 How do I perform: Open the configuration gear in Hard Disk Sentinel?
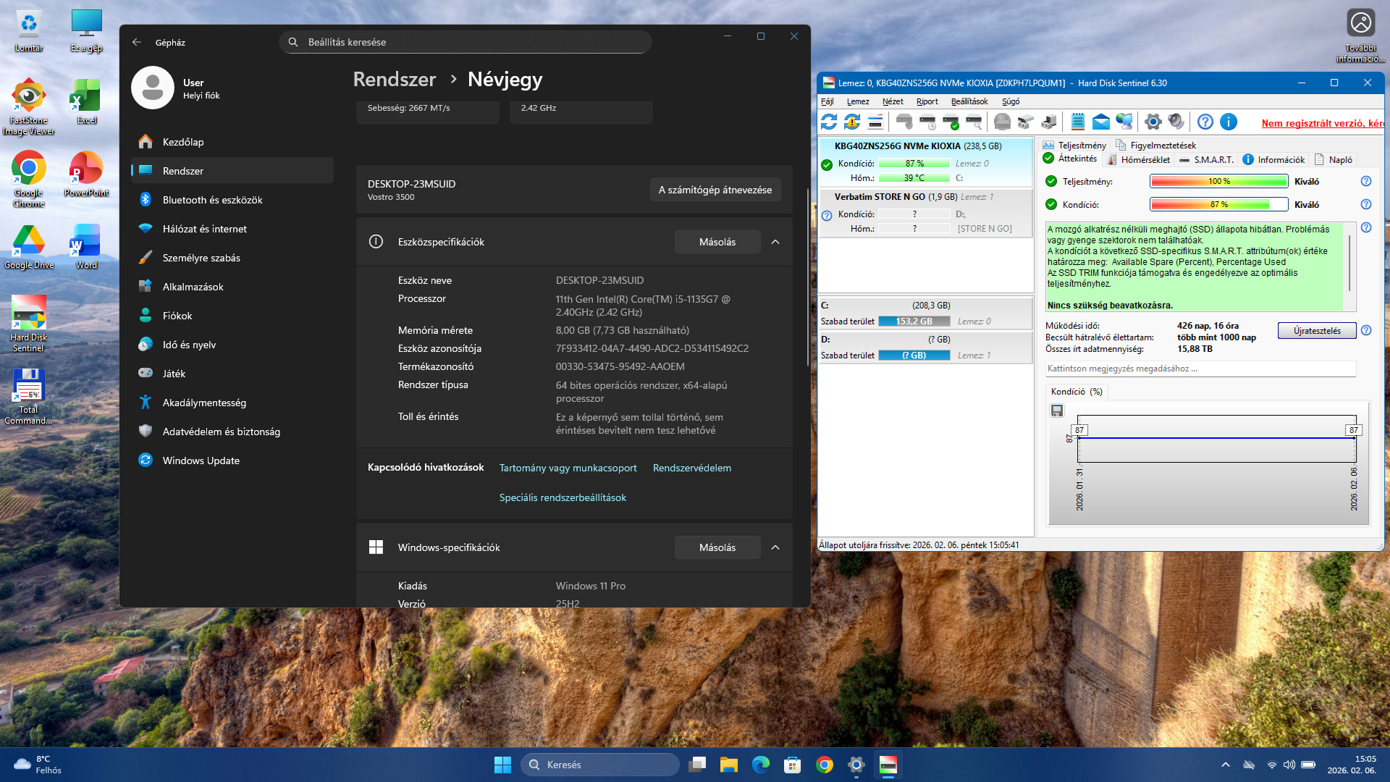(x=1153, y=122)
